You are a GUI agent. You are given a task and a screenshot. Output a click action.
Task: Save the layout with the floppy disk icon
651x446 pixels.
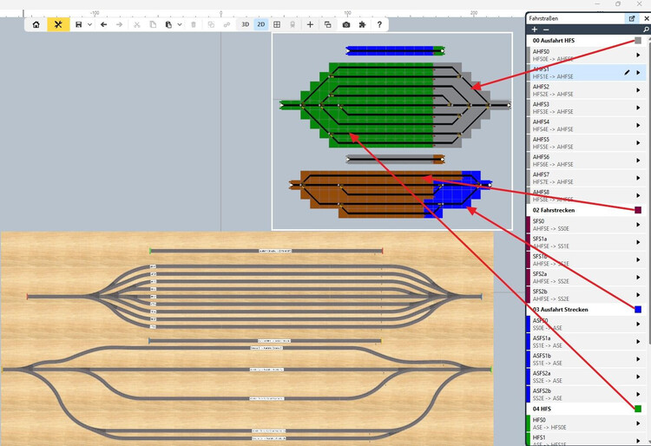click(78, 24)
